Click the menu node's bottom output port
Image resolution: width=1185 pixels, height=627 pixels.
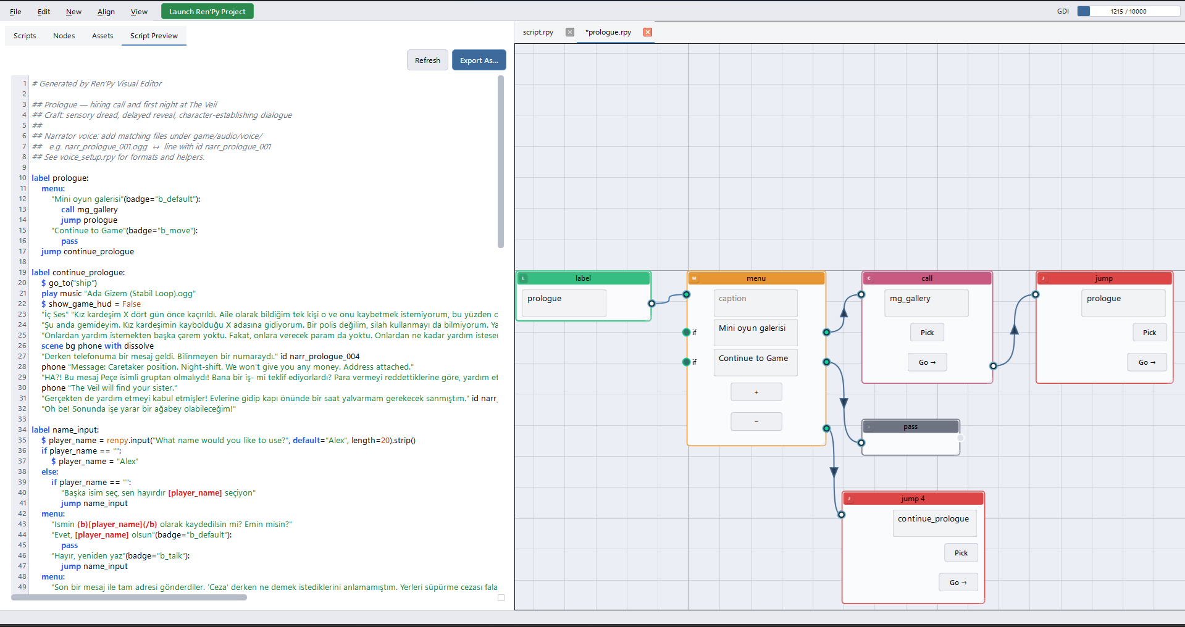pyautogui.click(x=826, y=428)
